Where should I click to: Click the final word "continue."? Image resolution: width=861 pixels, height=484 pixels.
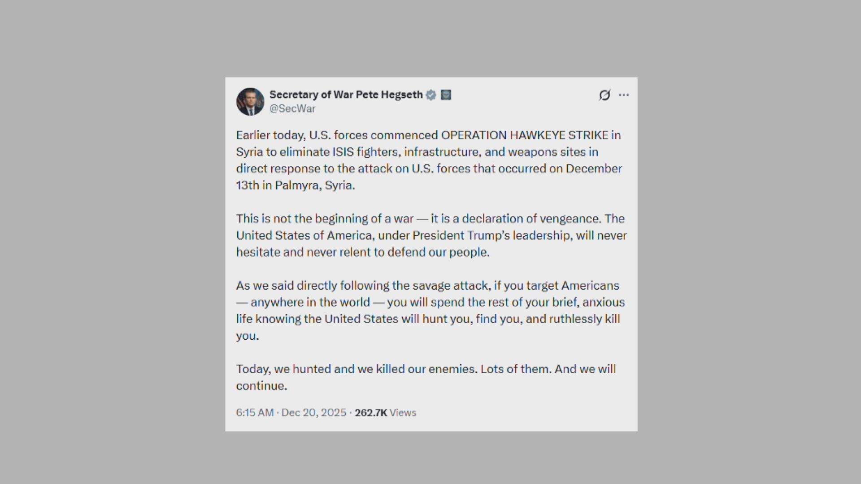pyautogui.click(x=261, y=386)
